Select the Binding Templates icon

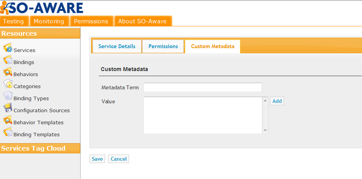[x=8, y=132]
